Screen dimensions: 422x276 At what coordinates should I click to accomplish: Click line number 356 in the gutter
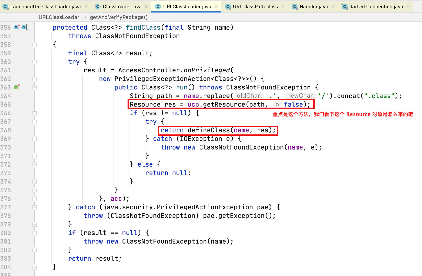pos(6,27)
